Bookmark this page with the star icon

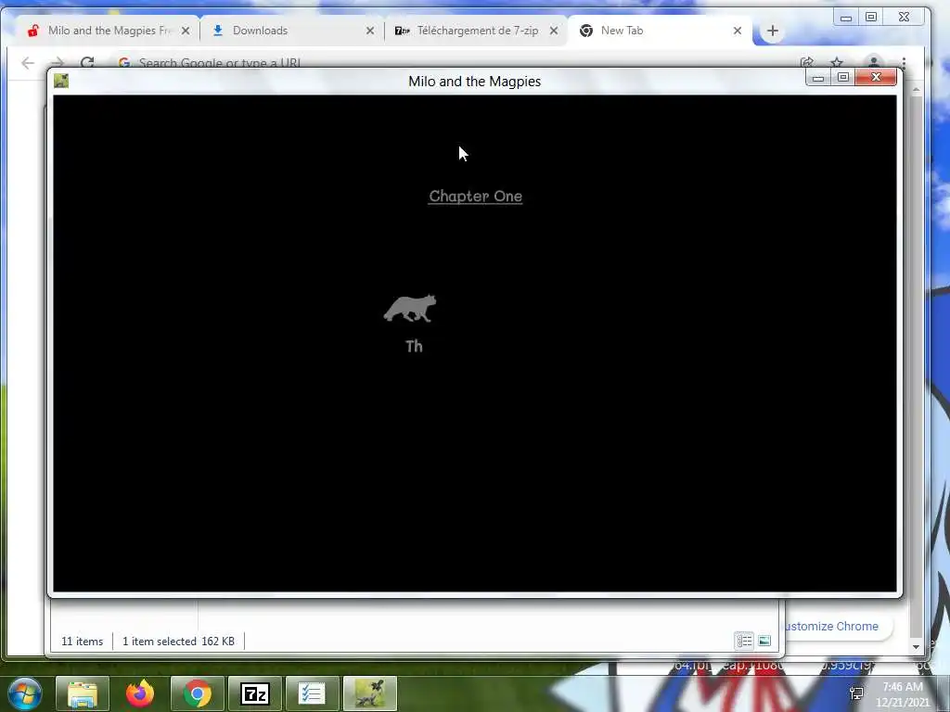pyautogui.click(x=837, y=62)
